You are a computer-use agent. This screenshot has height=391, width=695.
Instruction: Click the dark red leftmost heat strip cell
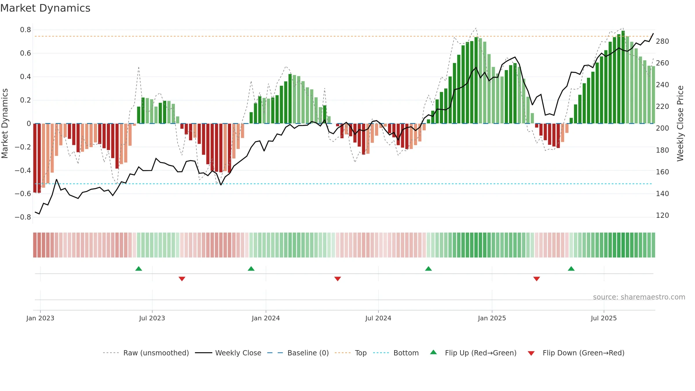(35, 245)
